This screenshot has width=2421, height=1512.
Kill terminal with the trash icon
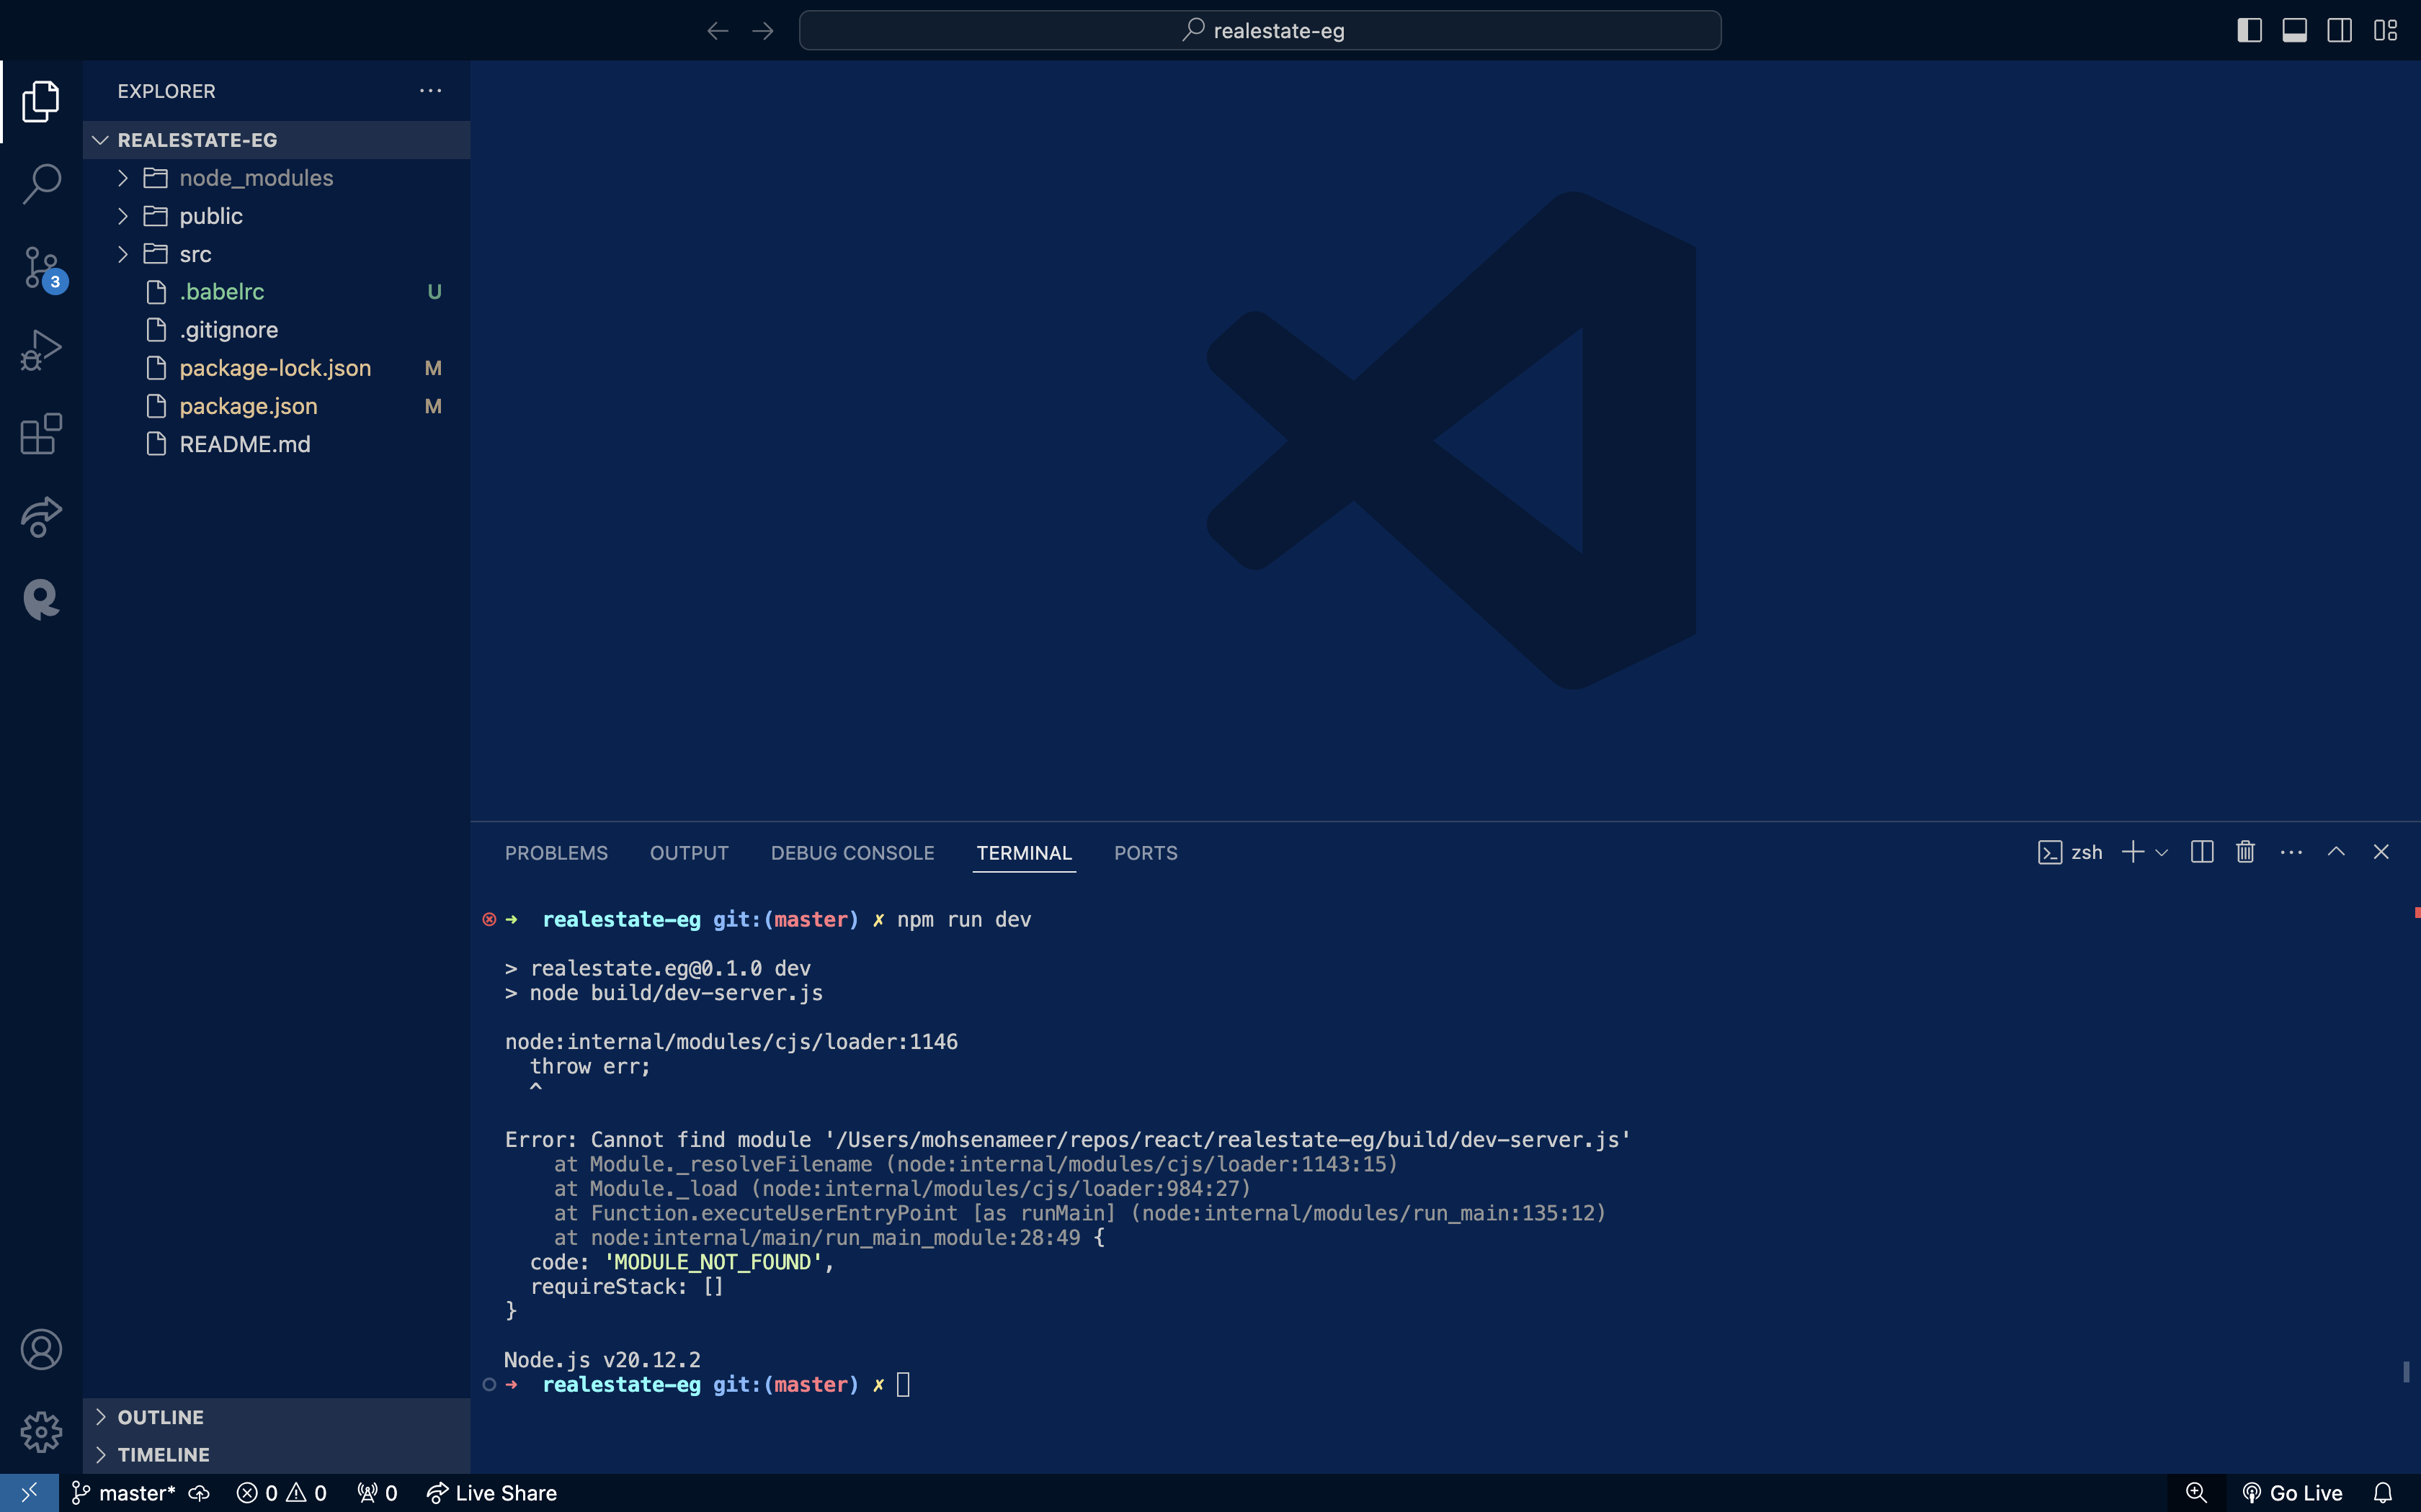[2246, 852]
